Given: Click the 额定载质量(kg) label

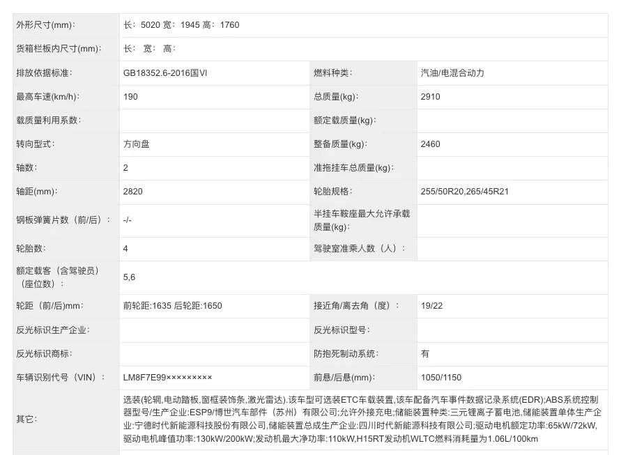Looking at the screenshot, I should 344,121.
